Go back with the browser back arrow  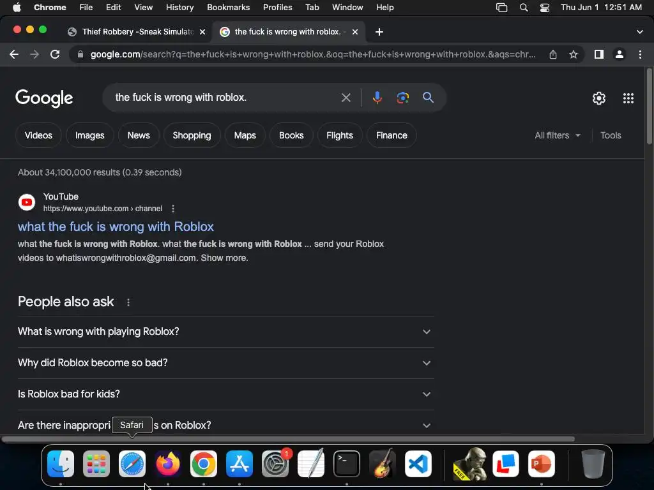pos(14,54)
